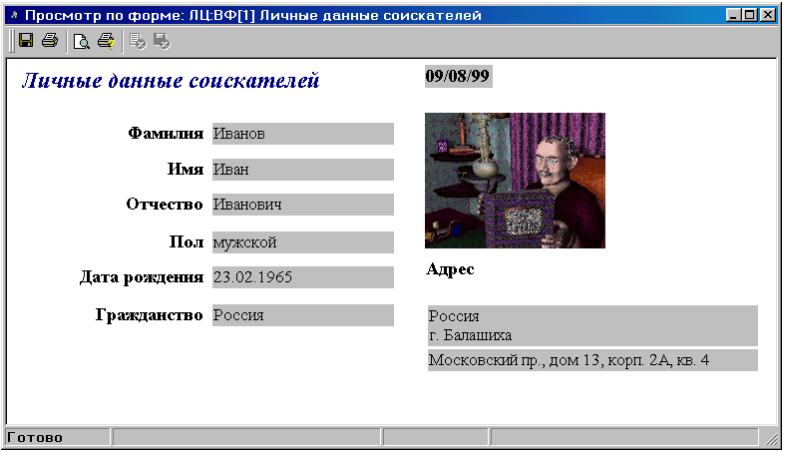Click the Пол field with мужской
This screenshot has width=785, height=451.
[x=303, y=242]
